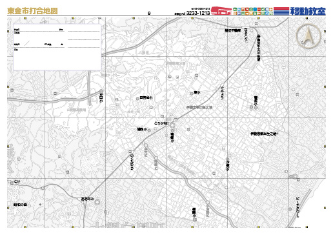Select the とうがね station circle marker
The image size is (333, 235).
(172, 125)
